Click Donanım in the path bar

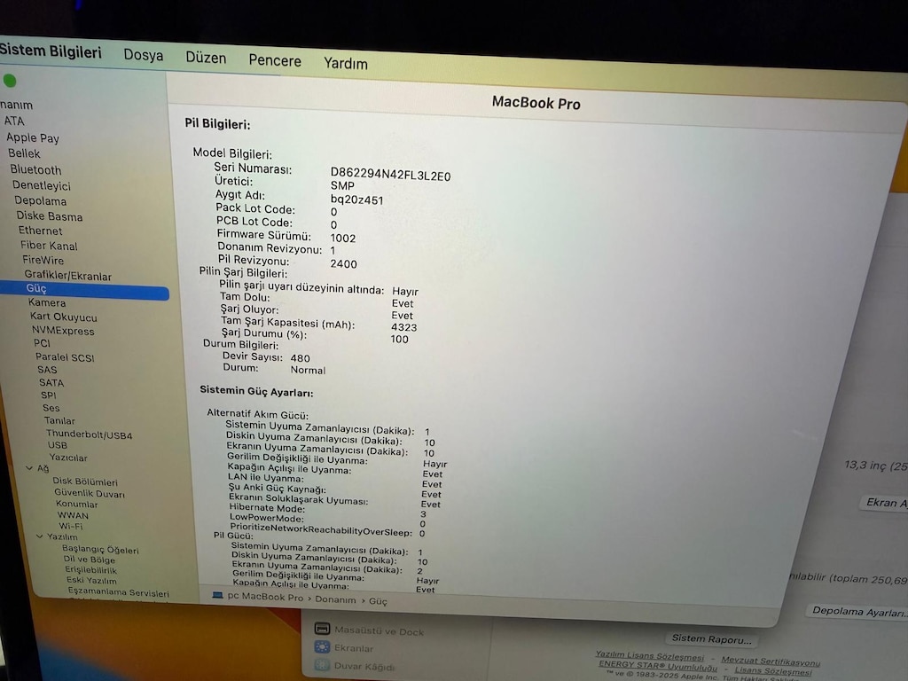pyautogui.click(x=335, y=599)
